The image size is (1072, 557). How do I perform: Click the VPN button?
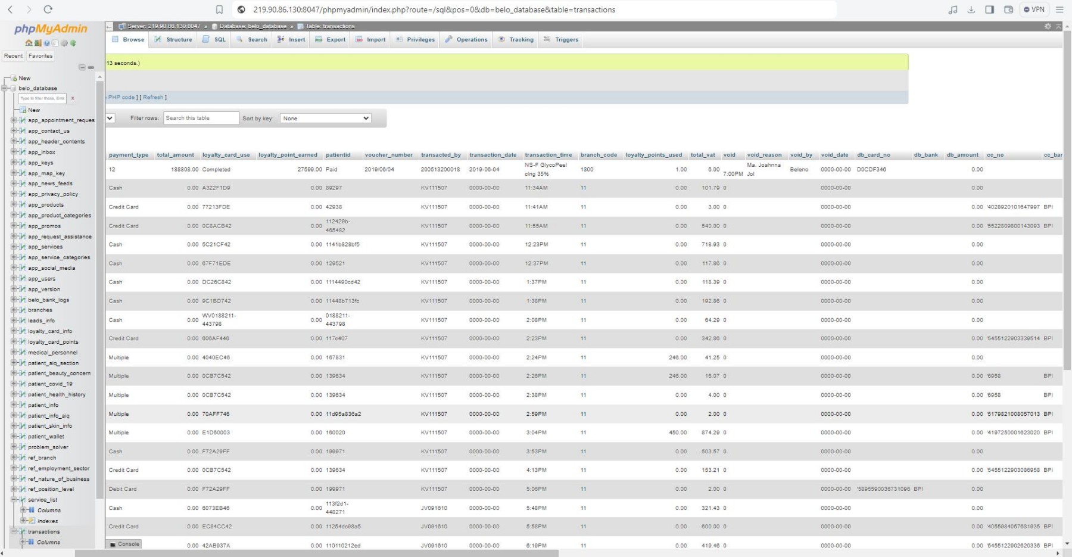(1034, 10)
